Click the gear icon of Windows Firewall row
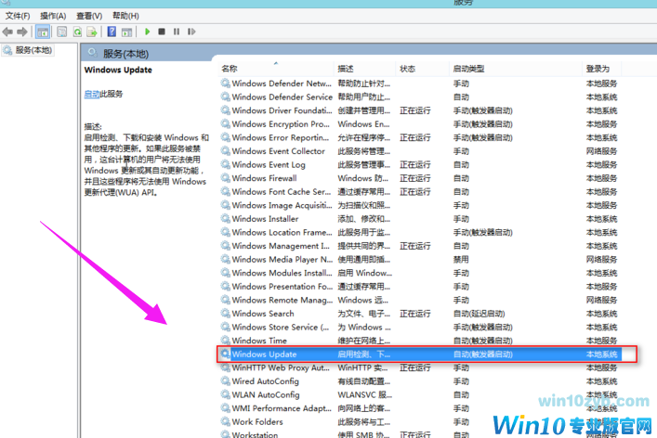657x438 pixels. click(x=226, y=178)
